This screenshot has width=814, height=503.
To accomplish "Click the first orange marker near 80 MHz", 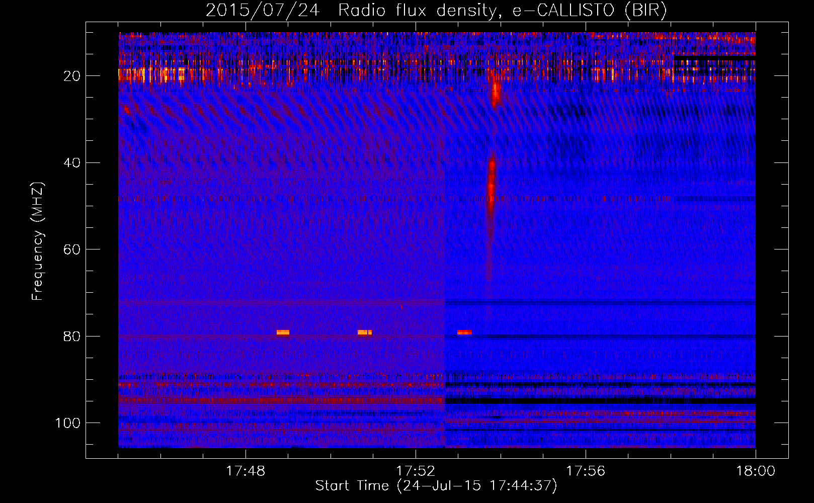I will 283,332.
